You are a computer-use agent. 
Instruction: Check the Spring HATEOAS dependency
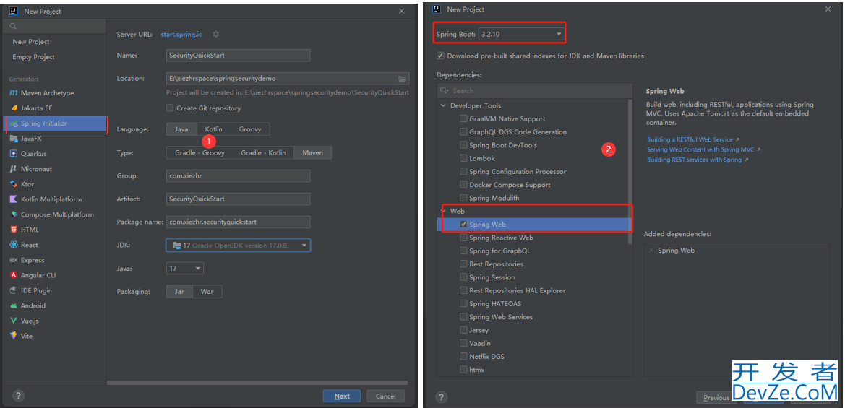[463, 303]
